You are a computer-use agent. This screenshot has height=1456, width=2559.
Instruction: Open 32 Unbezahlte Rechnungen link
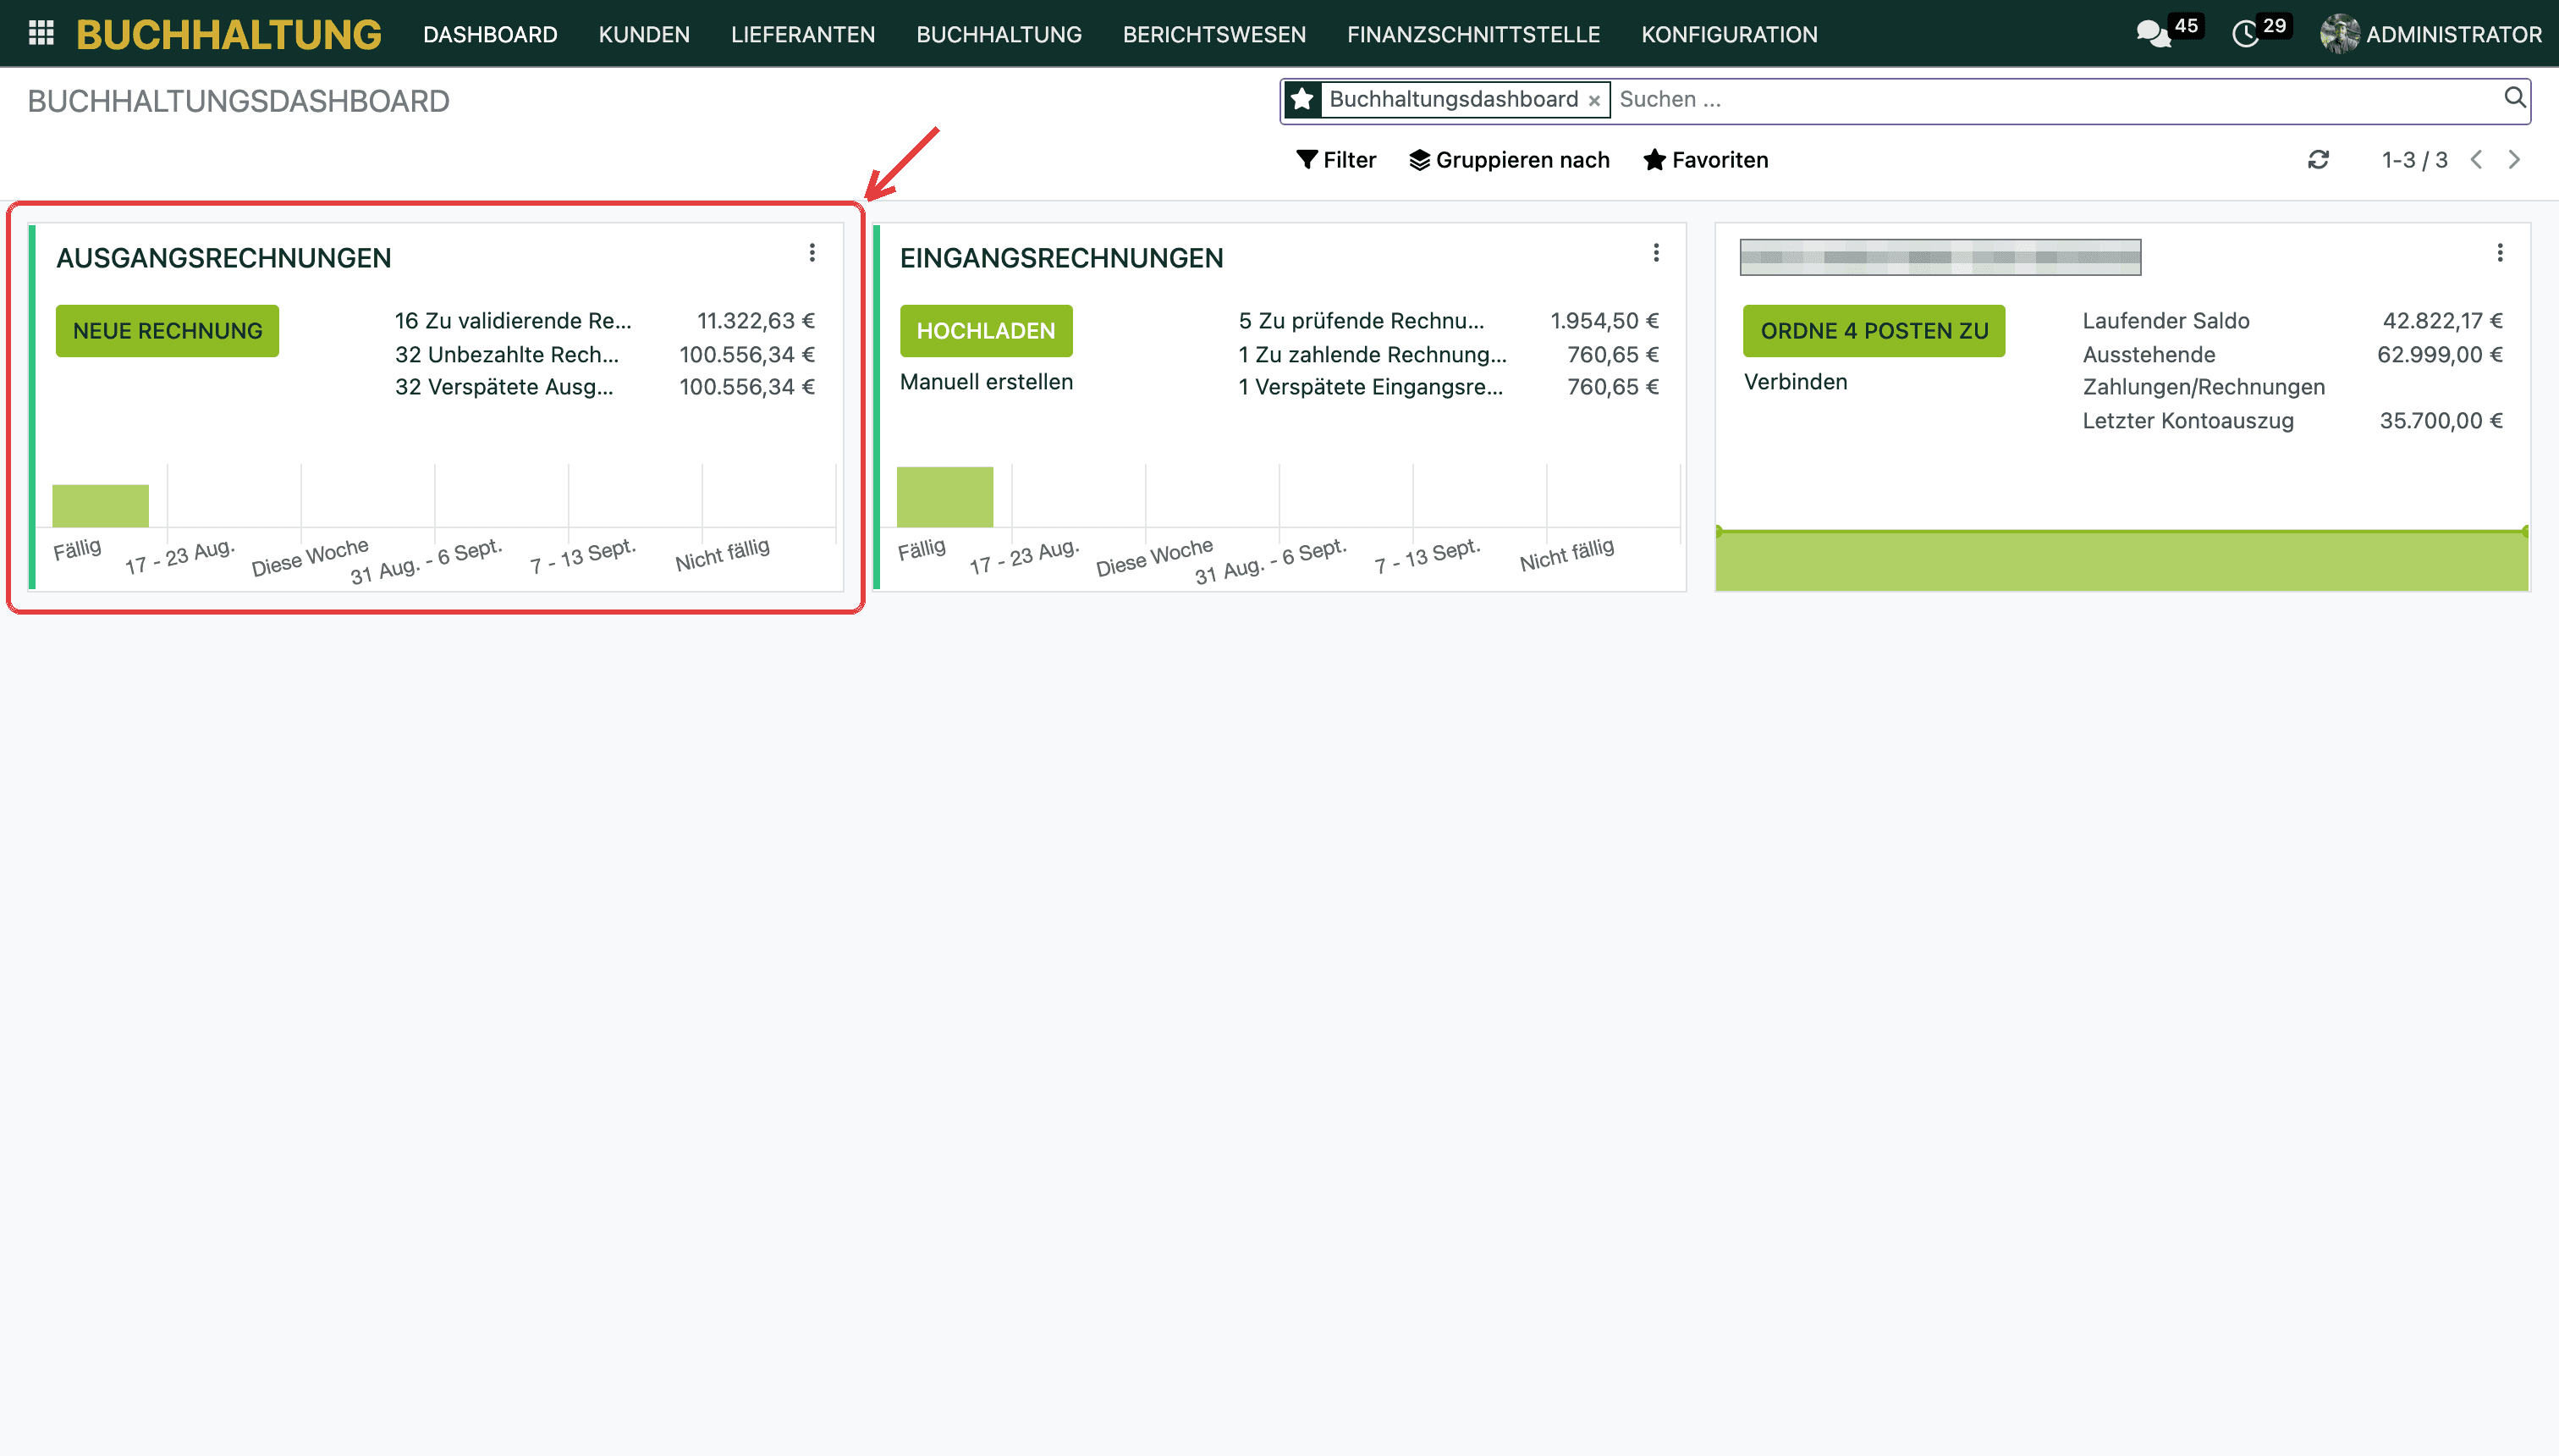point(507,354)
